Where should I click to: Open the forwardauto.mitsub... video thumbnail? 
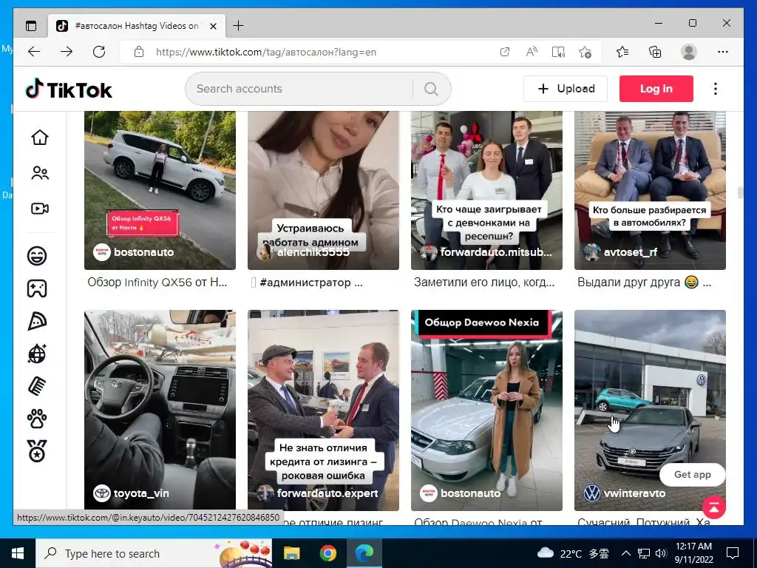(x=486, y=190)
